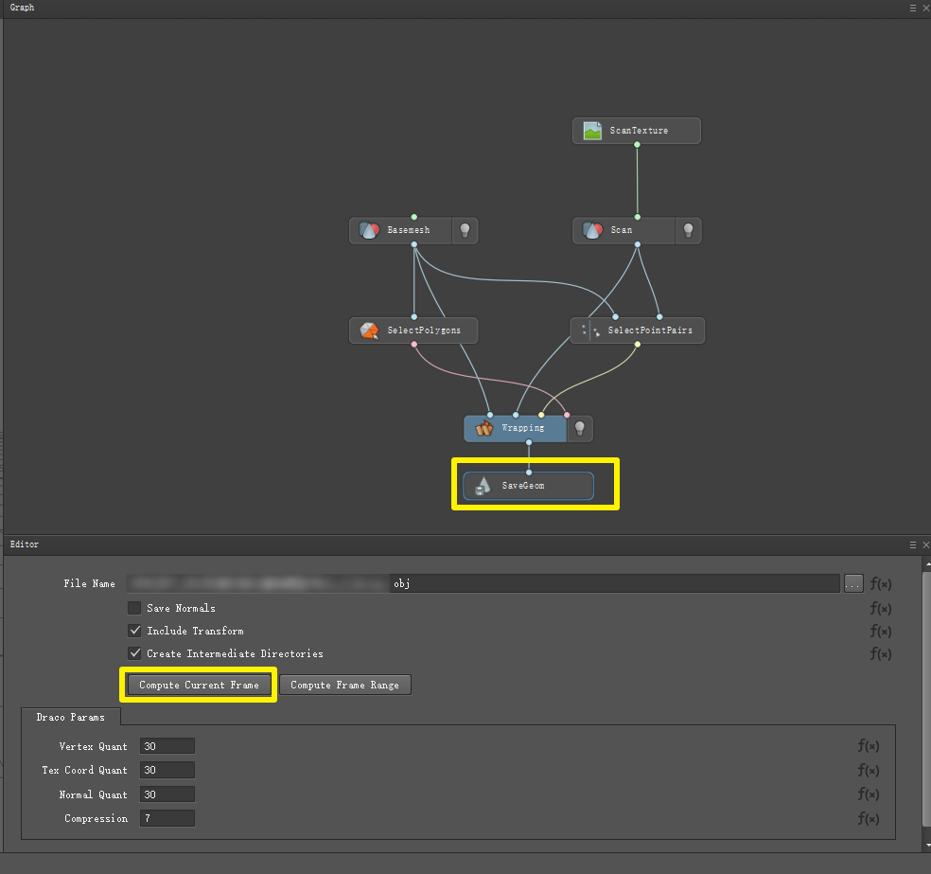The image size is (931, 874).
Task: Select the ScanTexture node label
Action: [x=639, y=131]
